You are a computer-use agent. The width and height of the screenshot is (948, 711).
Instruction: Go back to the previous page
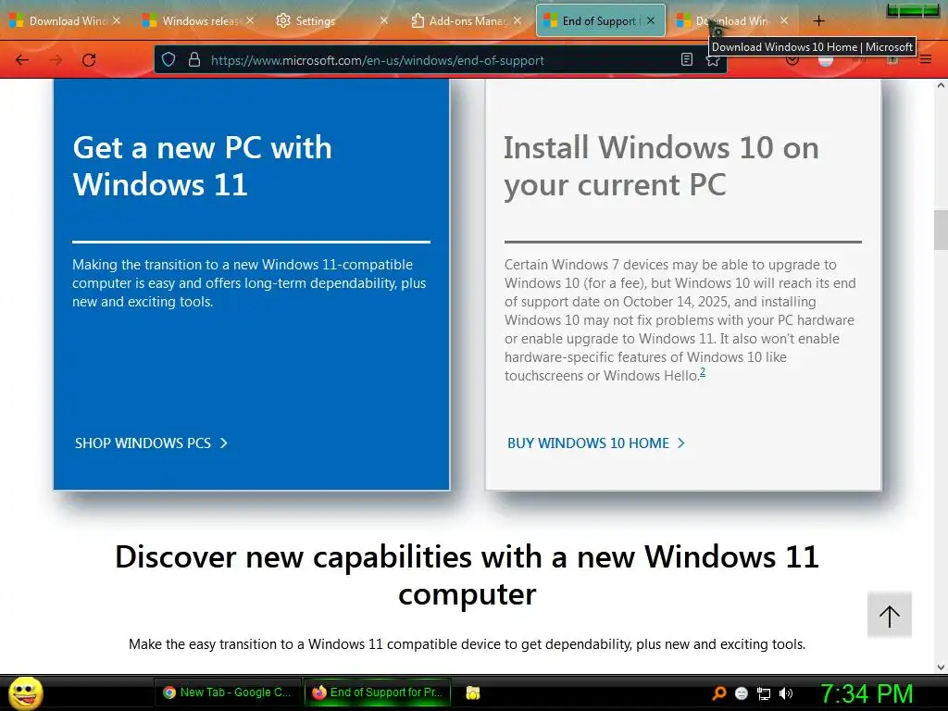click(22, 60)
